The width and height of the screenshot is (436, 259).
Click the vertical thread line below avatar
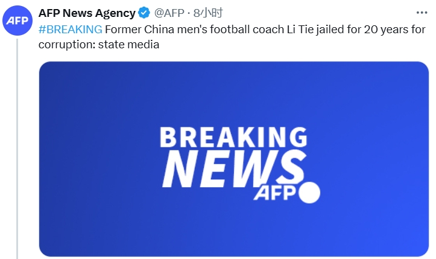point(17,151)
